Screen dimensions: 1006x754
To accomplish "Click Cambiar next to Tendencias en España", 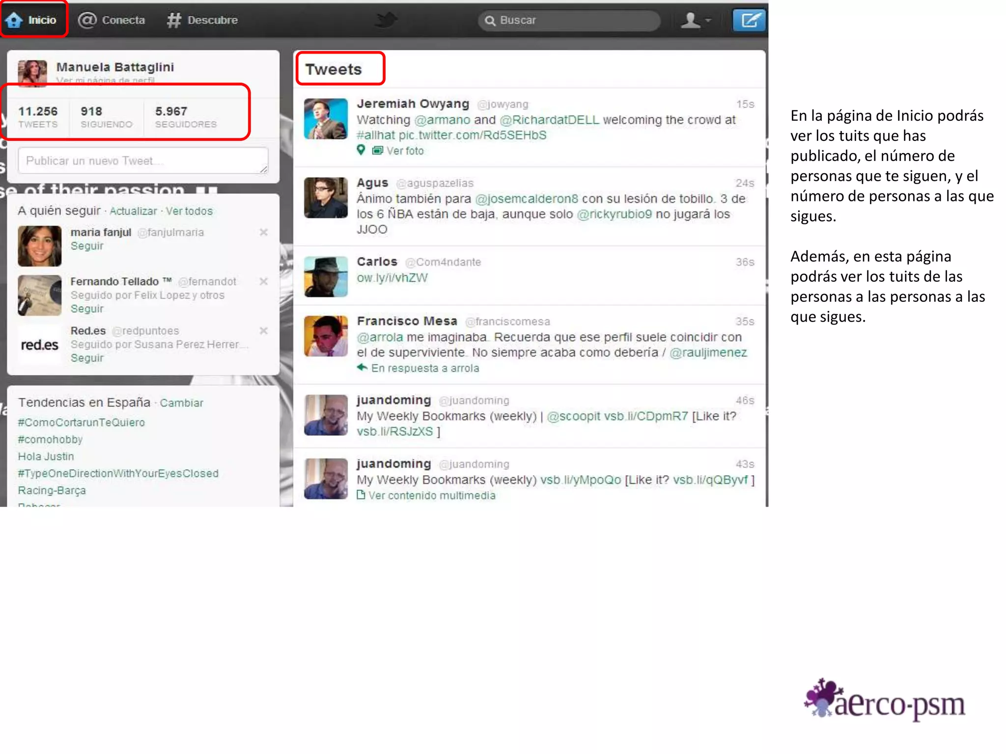I will click(181, 403).
